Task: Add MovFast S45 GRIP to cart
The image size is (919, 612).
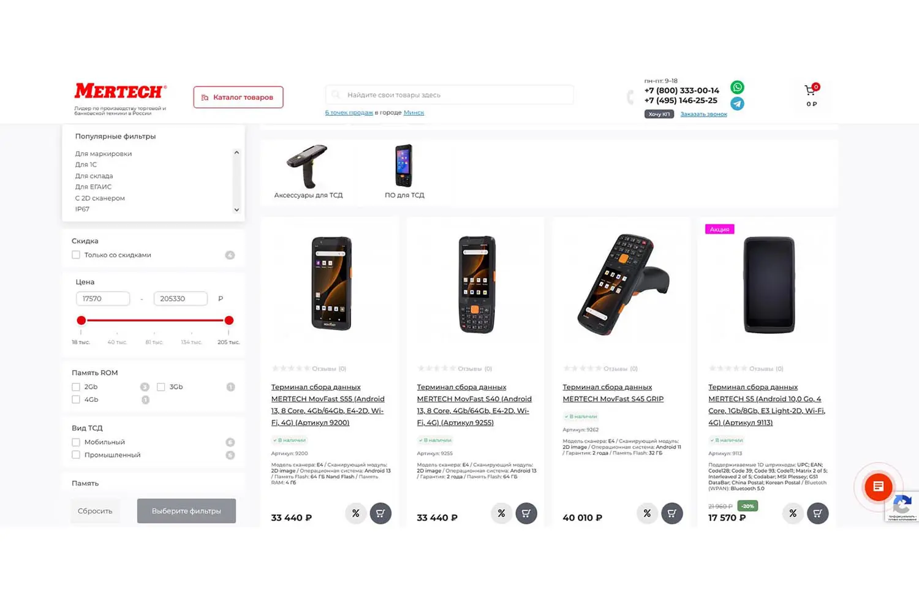Action: [x=672, y=513]
